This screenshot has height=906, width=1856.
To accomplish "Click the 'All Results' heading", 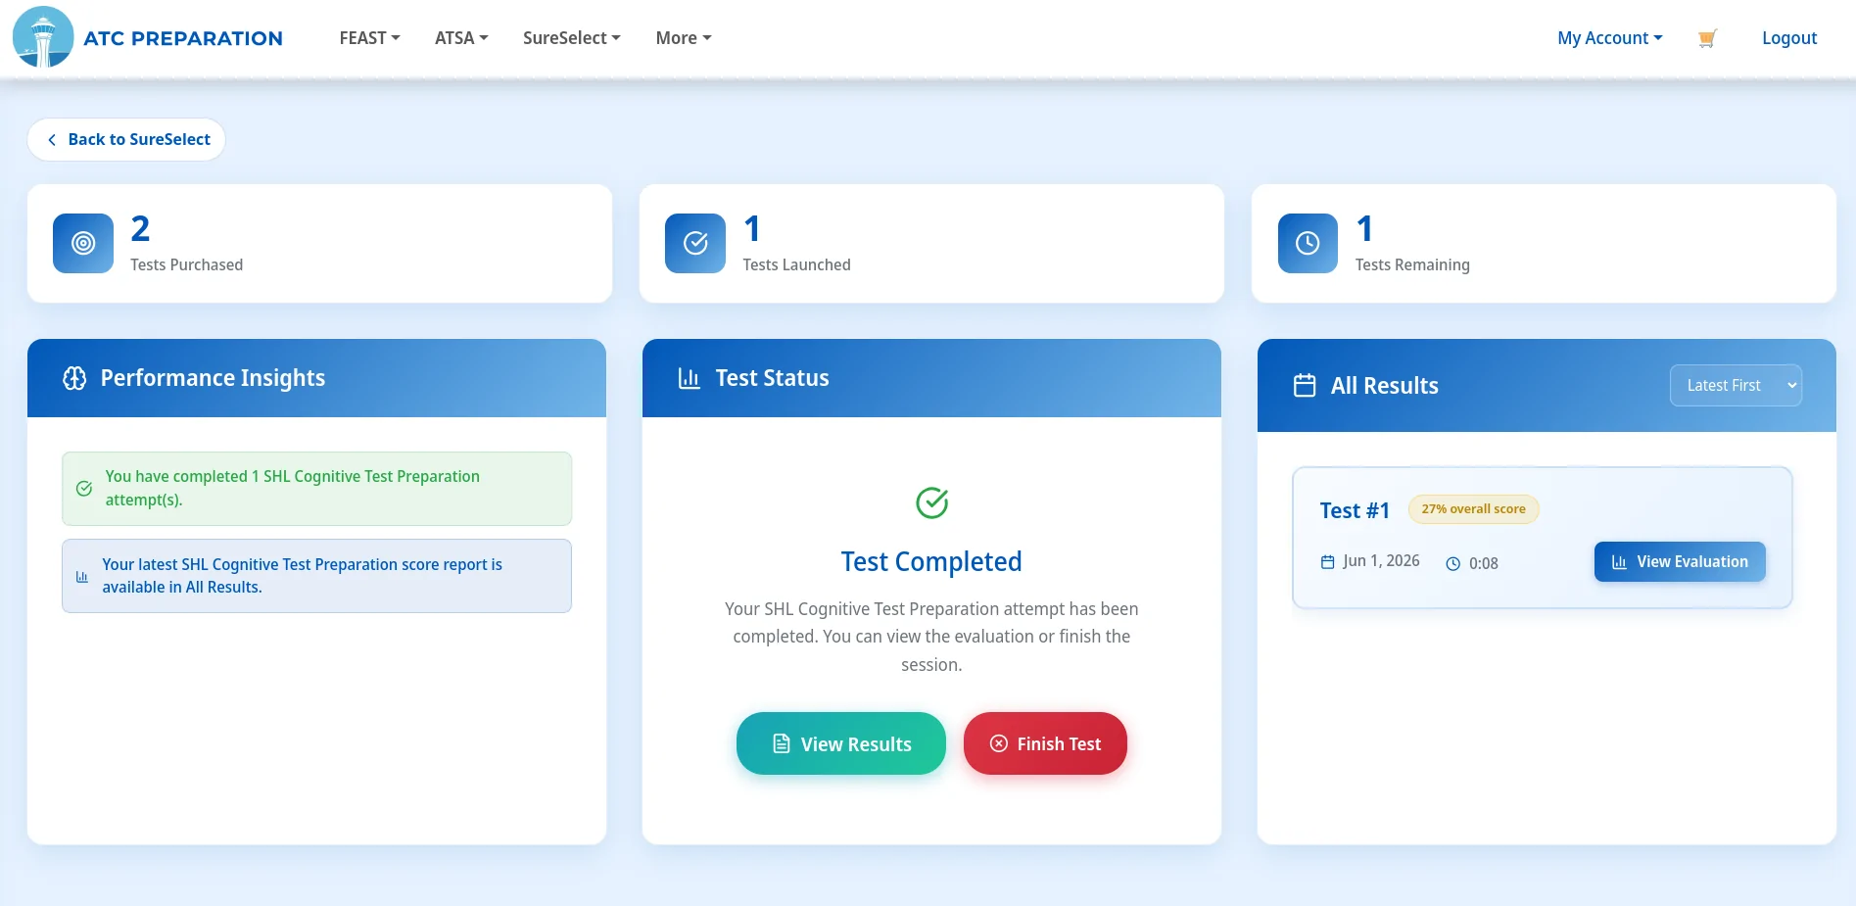I will [1385, 386].
